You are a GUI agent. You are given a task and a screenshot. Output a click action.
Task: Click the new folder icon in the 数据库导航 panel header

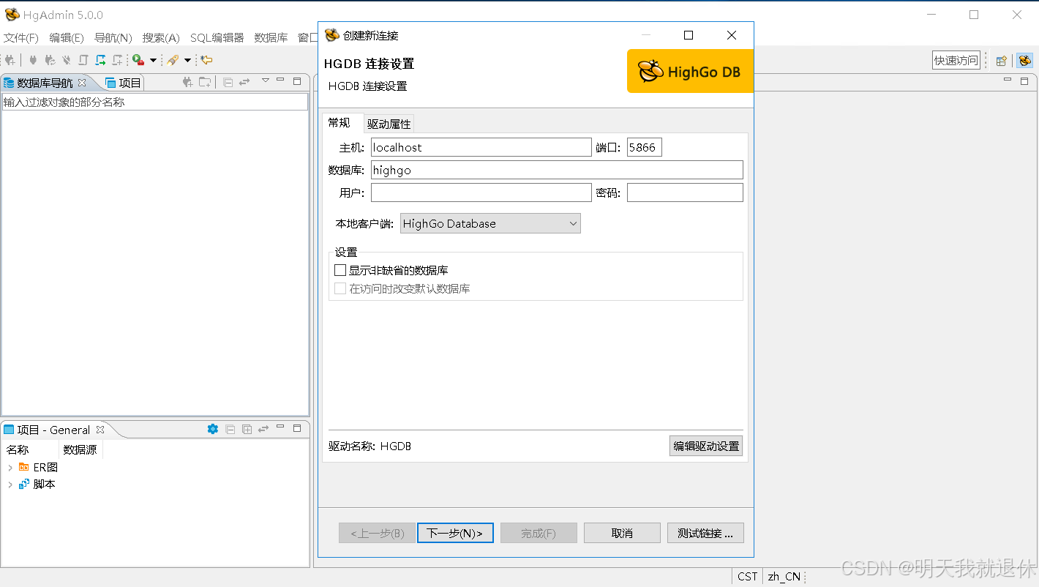pos(205,82)
